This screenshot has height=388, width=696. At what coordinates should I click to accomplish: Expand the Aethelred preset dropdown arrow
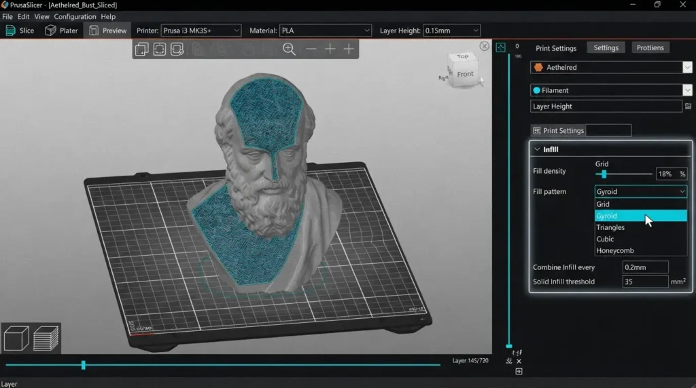pyautogui.click(x=687, y=67)
